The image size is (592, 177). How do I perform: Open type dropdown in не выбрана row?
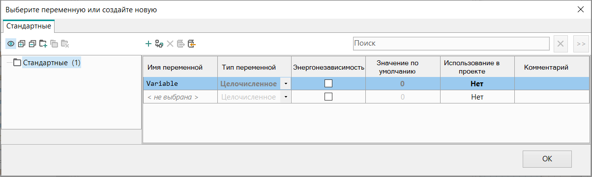pos(285,97)
